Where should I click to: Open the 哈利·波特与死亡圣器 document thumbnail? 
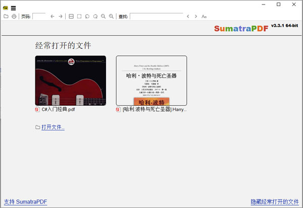coord(151,81)
